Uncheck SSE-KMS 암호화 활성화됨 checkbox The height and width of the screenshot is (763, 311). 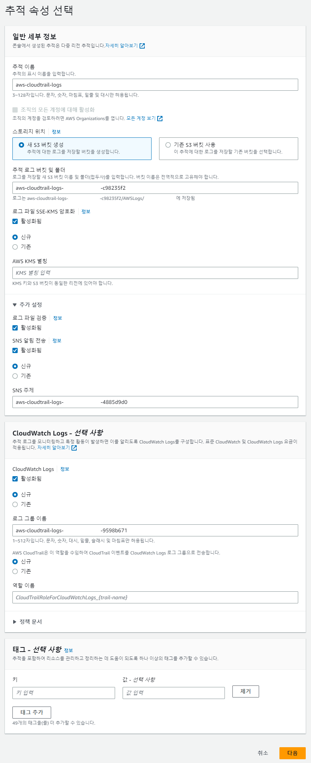tap(15, 221)
